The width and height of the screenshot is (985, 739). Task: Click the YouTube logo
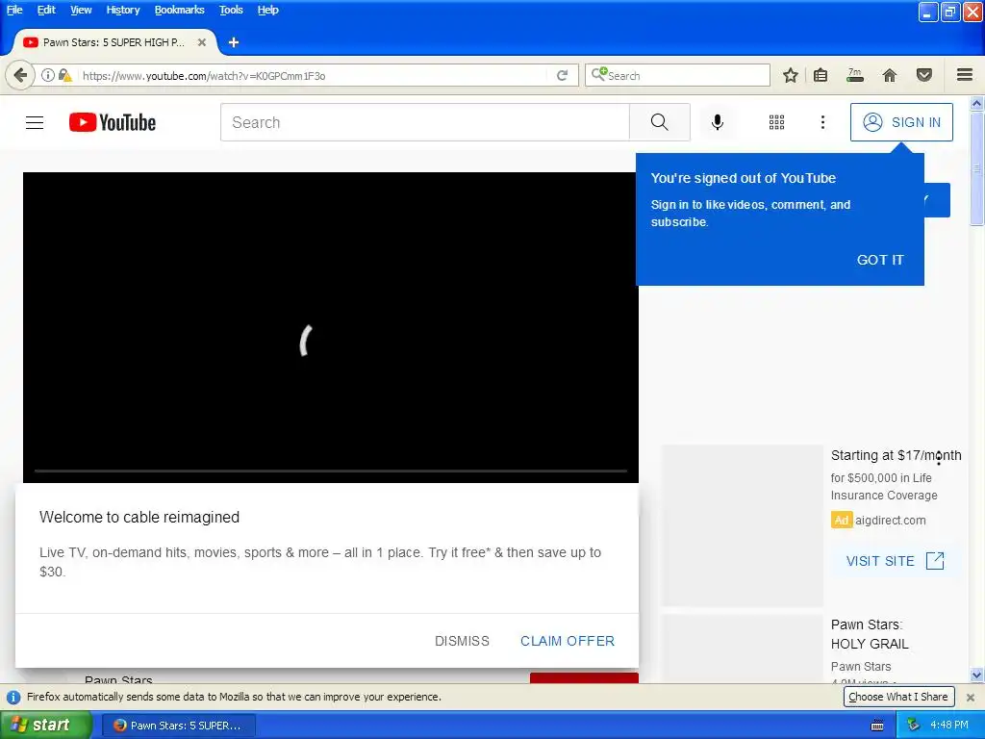(113, 122)
